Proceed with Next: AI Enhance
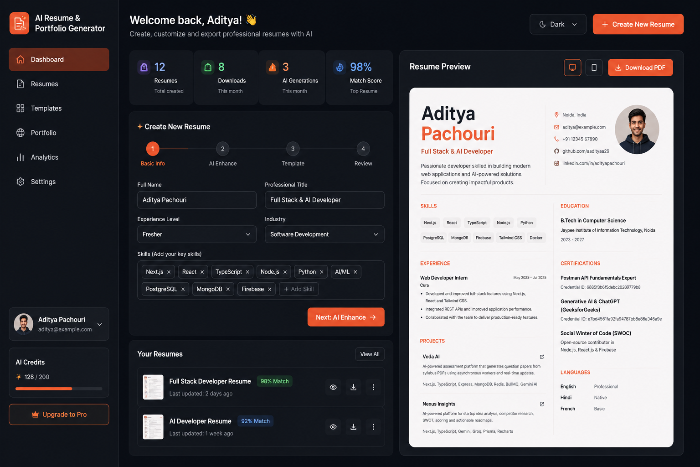Image resolution: width=700 pixels, height=467 pixels. click(x=346, y=317)
